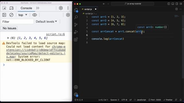Open the Default levels dropdown

pos(46,22)
